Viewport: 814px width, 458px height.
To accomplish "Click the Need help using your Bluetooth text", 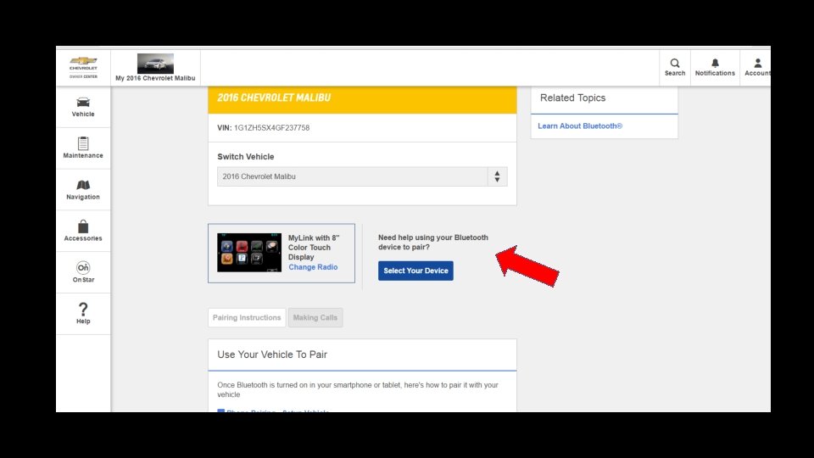I will (x=433, y=242).
